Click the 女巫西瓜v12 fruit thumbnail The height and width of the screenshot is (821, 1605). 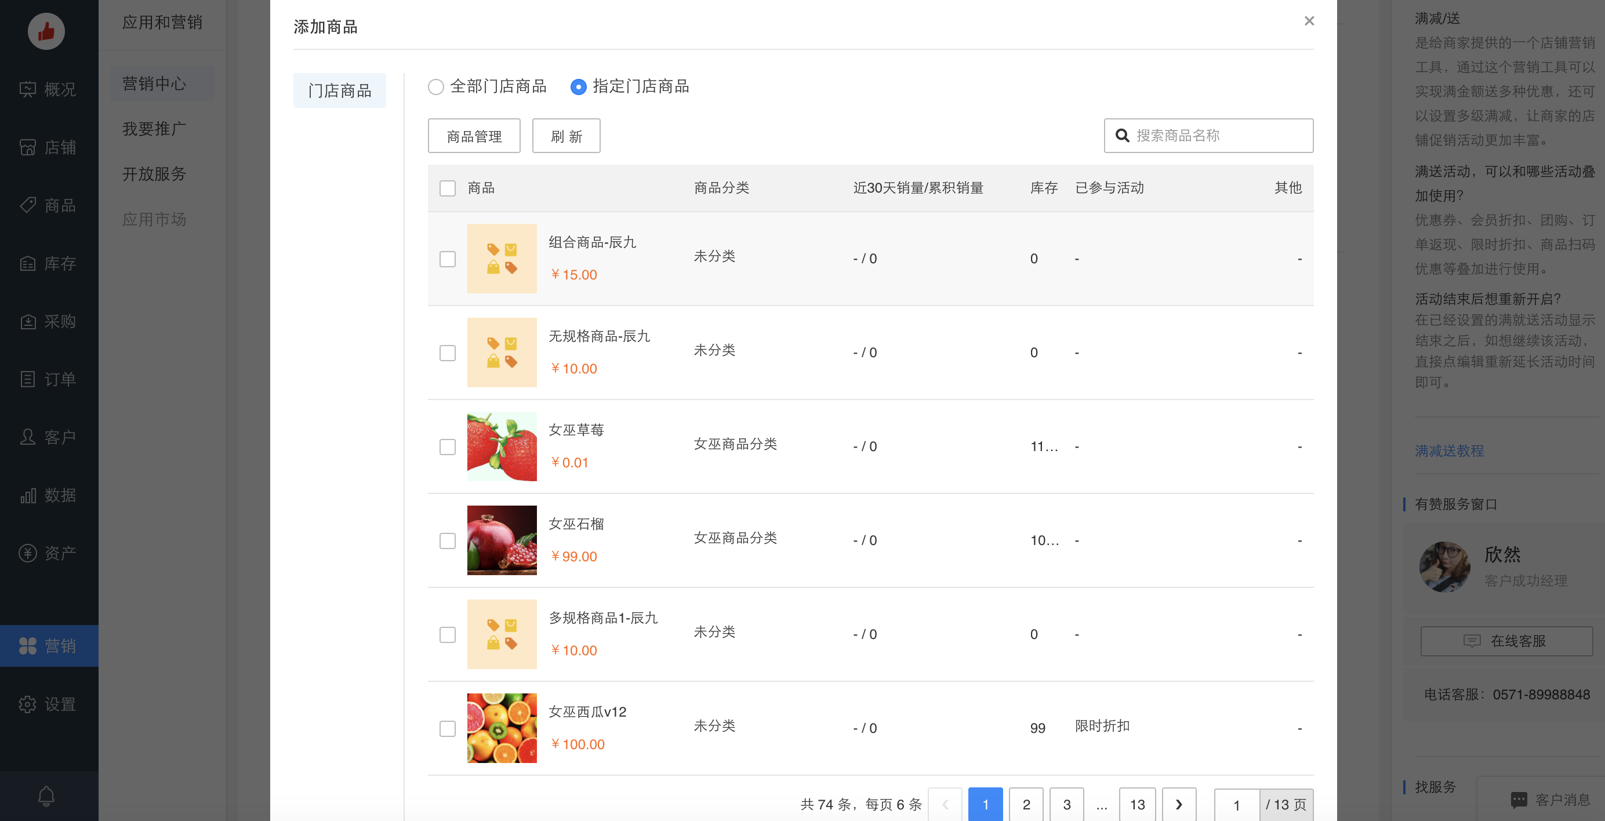[x=502, y=728]
